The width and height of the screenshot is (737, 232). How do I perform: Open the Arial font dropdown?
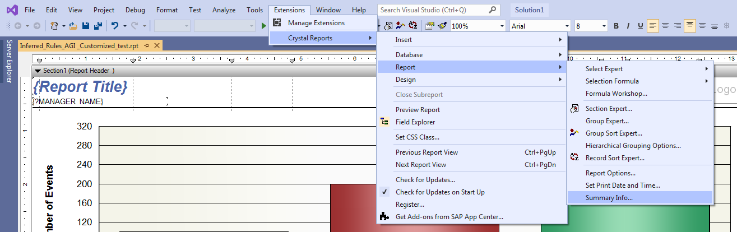(567, 26)
